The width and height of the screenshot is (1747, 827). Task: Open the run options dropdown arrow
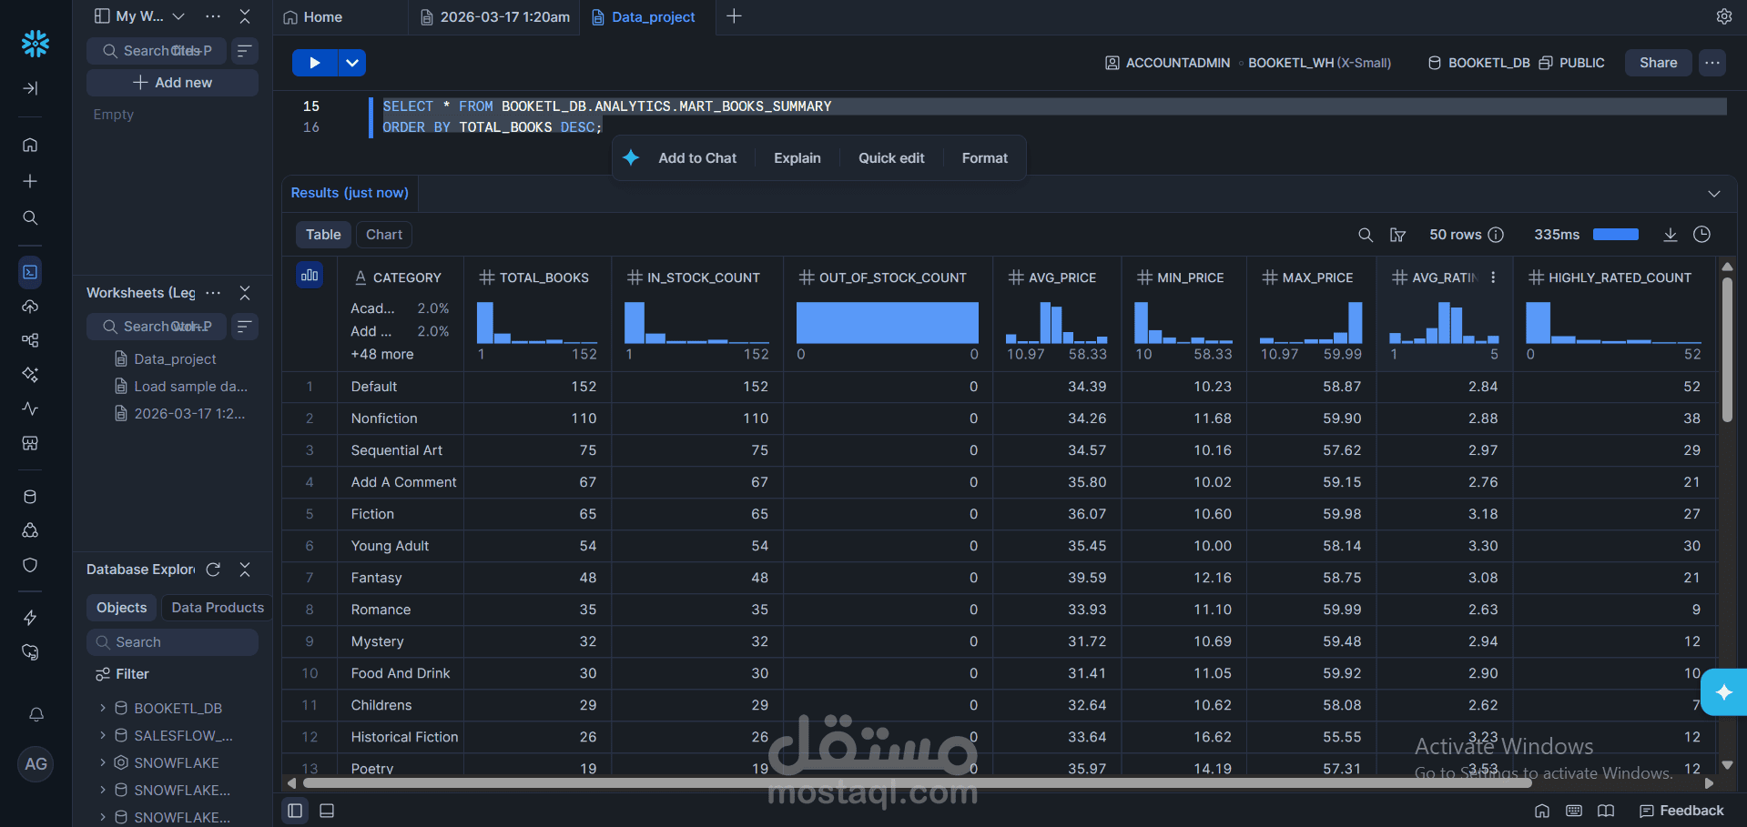point(351,62)
